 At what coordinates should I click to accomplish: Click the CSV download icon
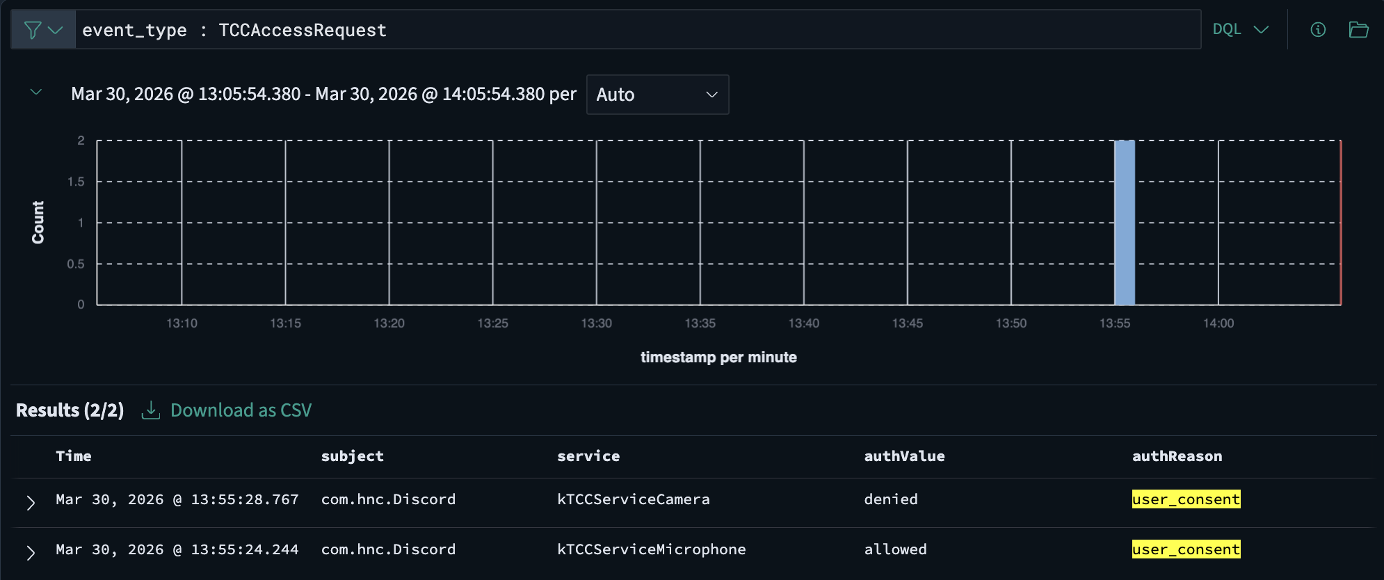(x=150, y=410)
